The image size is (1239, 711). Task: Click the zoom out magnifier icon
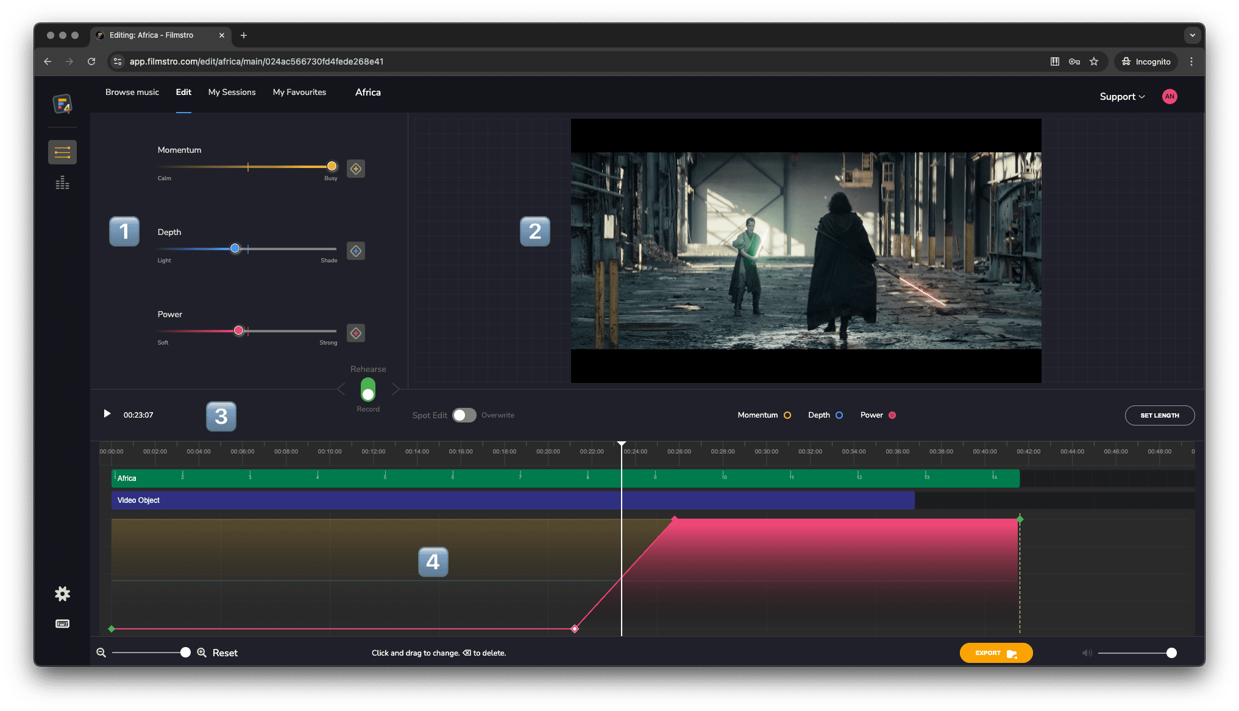101,653
